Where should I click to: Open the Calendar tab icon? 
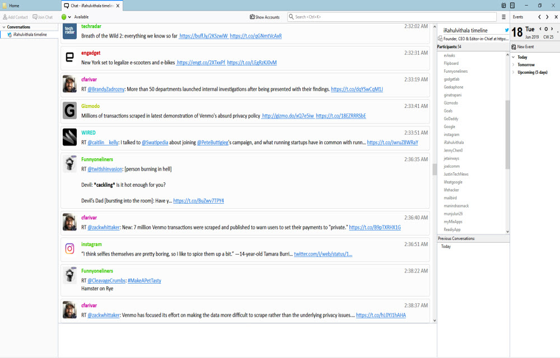(x=503, y=6)
